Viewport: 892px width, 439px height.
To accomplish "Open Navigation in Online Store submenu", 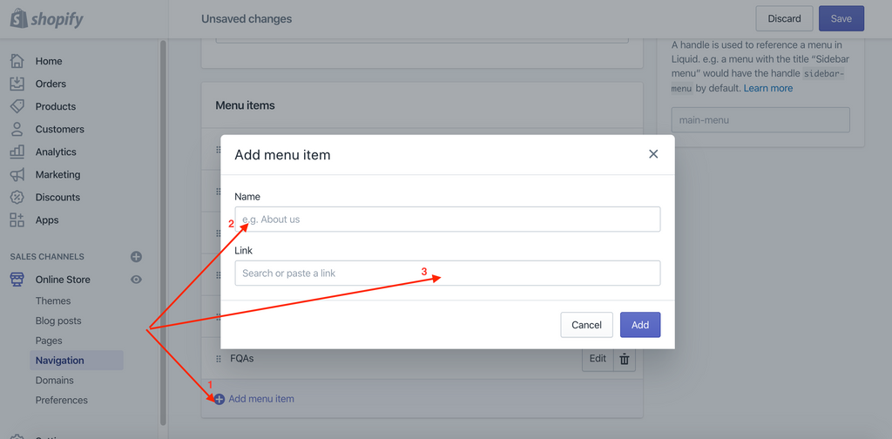I will coord(60,361).
